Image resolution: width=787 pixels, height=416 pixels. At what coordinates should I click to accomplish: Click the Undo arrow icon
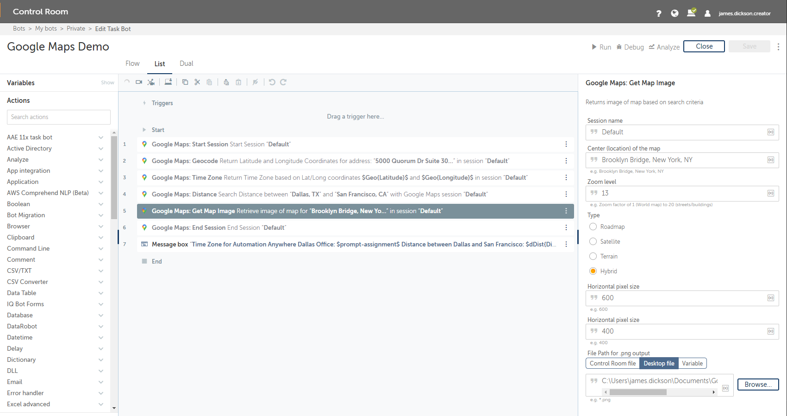click(272, 82)
